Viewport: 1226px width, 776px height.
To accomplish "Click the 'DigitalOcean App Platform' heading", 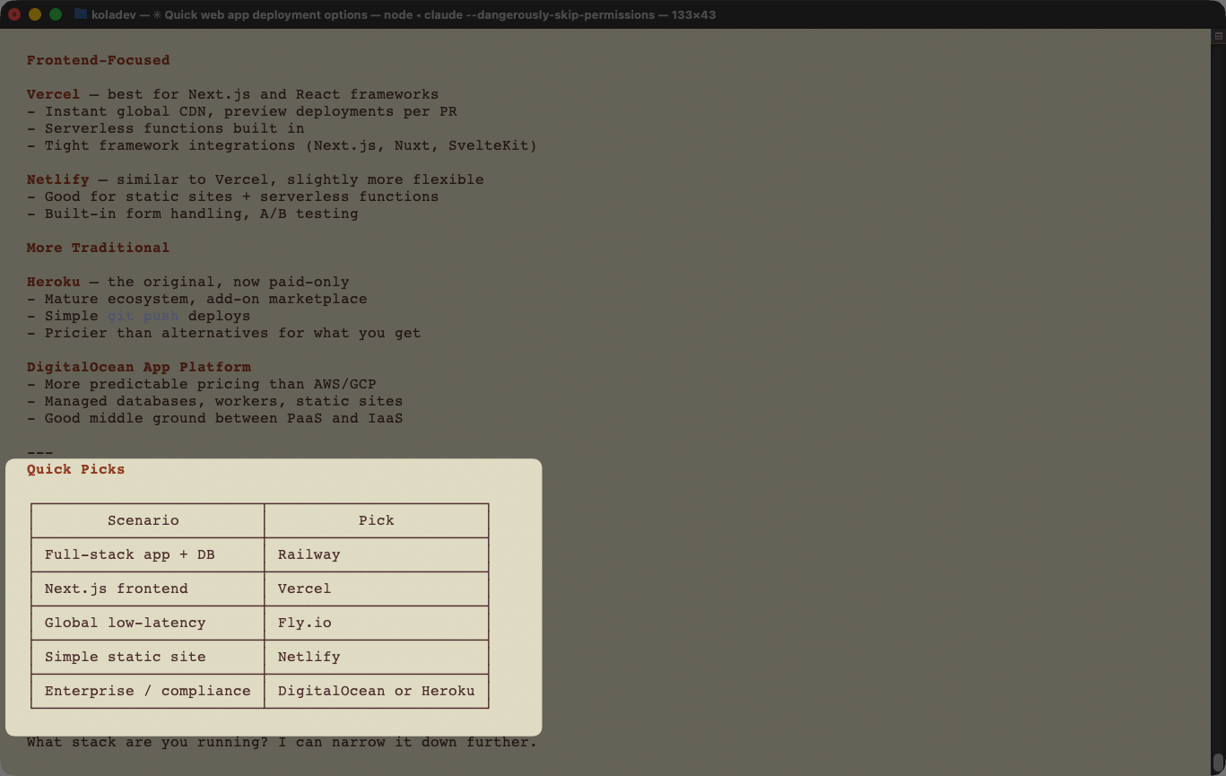I will point(138,367).
